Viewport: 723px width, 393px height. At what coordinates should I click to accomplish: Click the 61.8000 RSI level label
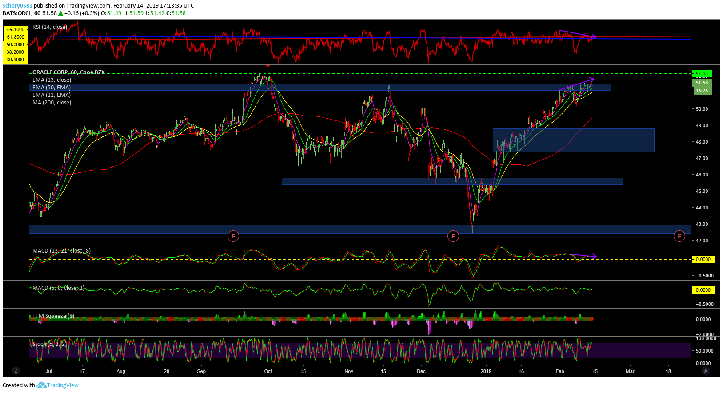click(16, 37)
